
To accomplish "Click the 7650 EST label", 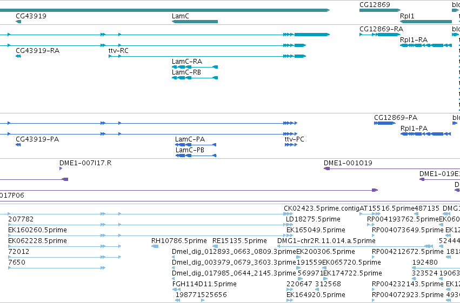I will pyautogui.click(x=17, y=262).
